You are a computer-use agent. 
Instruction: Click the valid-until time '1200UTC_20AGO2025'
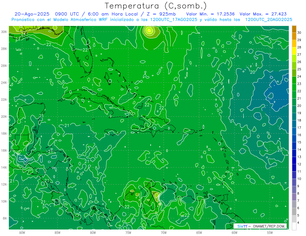point(269,20)
